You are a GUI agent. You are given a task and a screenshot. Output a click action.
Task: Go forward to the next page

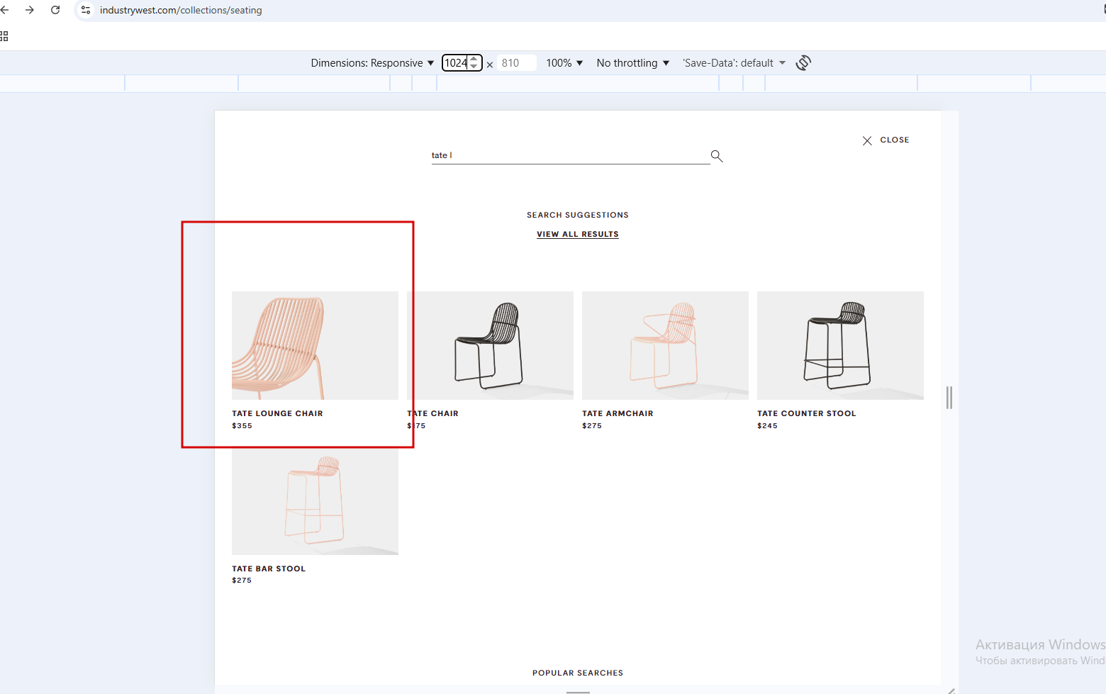pos(30,10)
